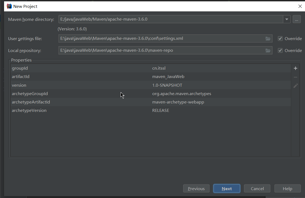
Task: Select the archetypeArtifactId property row
Action: [151, 102]
